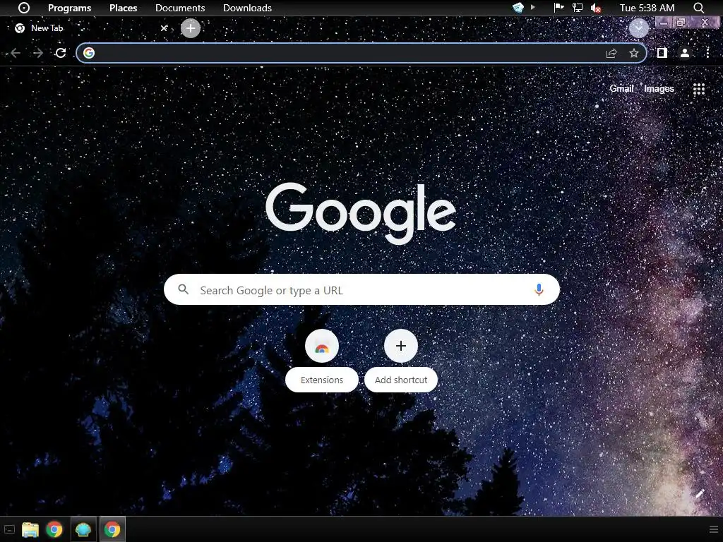The width and height of the screenshot is (723, 542).
Task: Open the Places menu
Action: pos(123,8)
